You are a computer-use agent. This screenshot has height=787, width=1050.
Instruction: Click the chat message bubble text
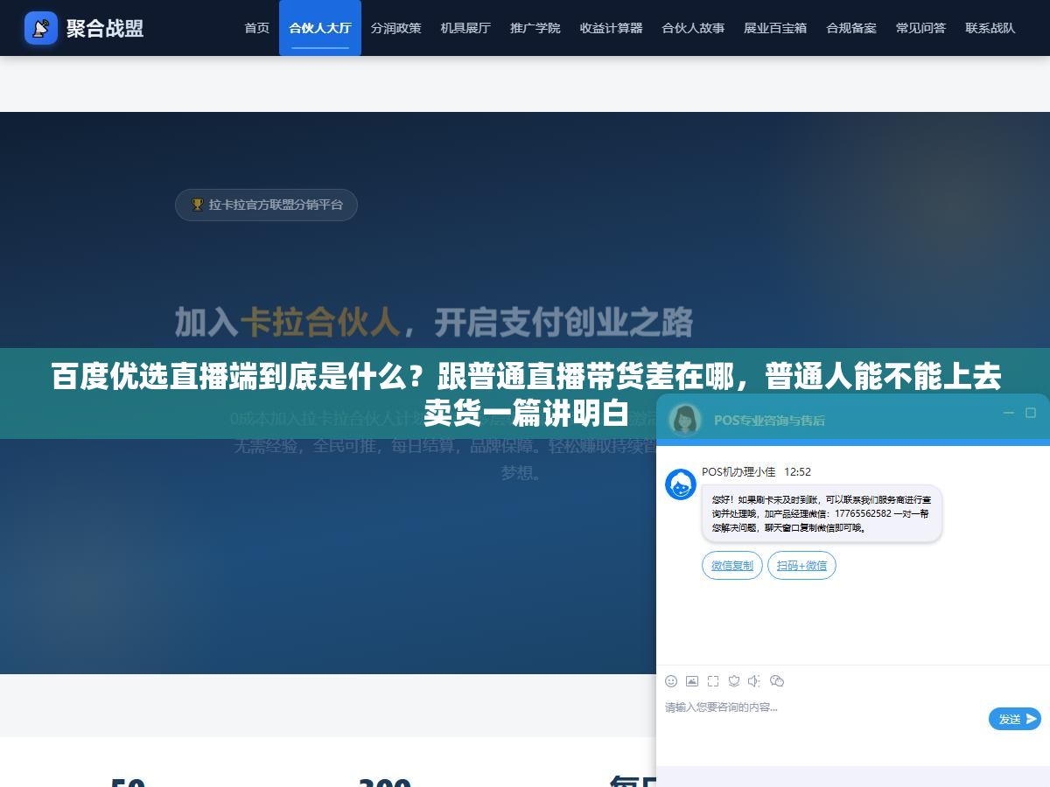pyautogui.click(x=821, y=514)
